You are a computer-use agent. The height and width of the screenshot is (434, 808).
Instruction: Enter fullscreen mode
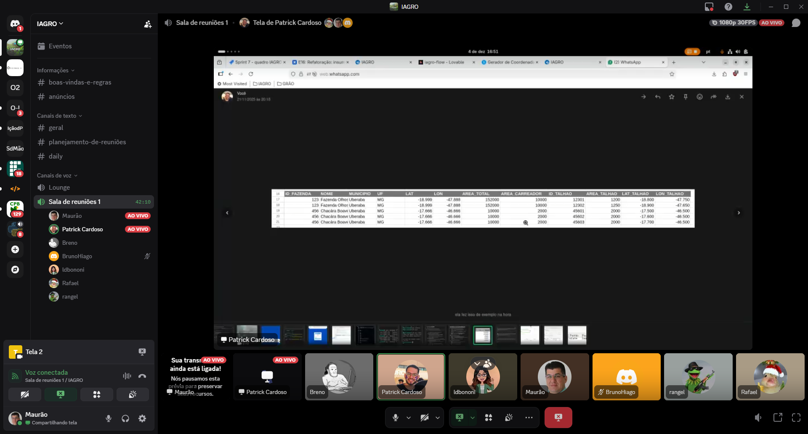pyautogui.click(x=796, y=418)
